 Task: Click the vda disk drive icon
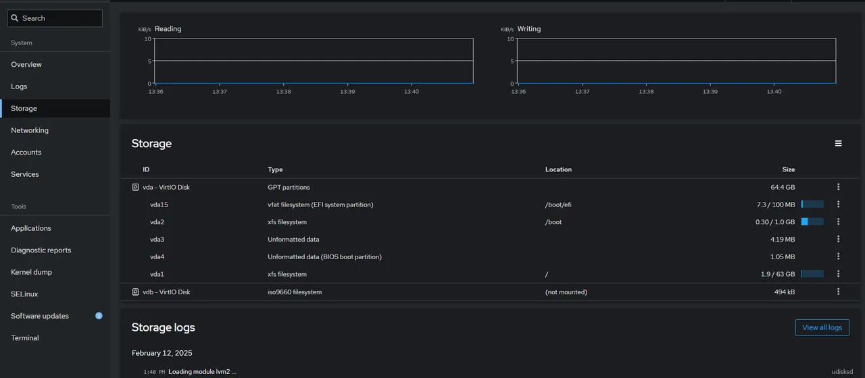click(x=135, y=187)
